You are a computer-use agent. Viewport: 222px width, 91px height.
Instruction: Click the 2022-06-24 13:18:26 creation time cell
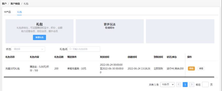(139, 69)
